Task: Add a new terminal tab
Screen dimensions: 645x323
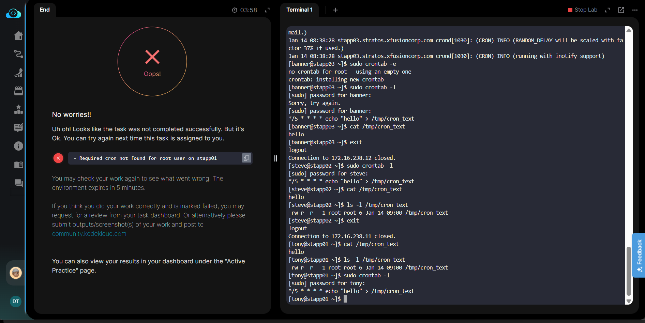Action: 335,10
